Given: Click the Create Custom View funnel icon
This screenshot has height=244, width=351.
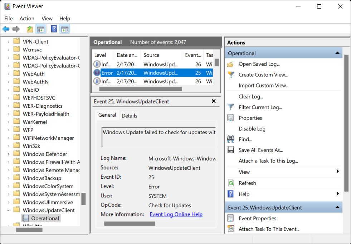Looking at the screenshot, I should point(231,75).
